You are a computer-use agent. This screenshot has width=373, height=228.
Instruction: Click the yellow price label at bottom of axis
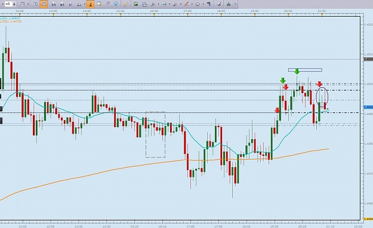coord(368,218)
